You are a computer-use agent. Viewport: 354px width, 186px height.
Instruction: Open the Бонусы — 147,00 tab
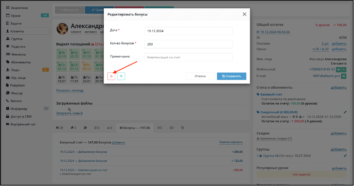tap(135, 128)
